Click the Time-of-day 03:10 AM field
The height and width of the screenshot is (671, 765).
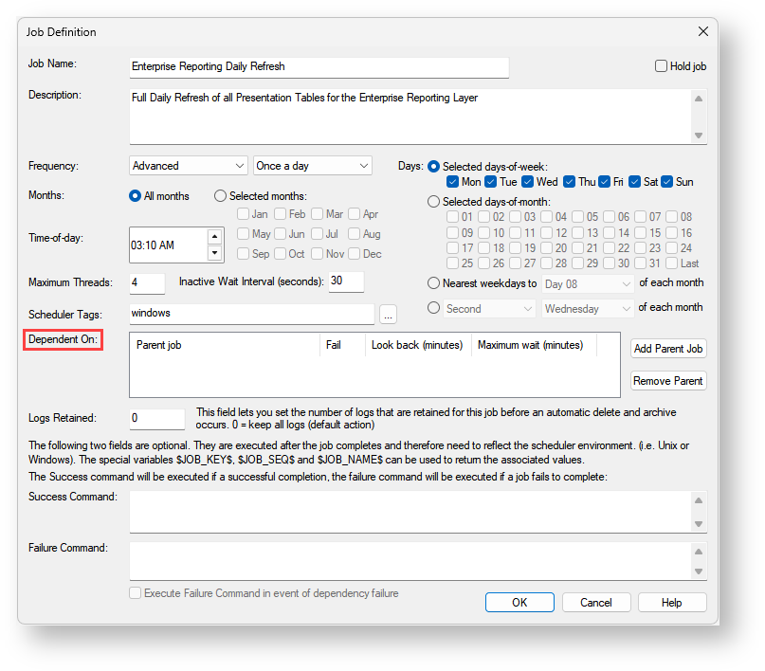(x=169, y=245)
